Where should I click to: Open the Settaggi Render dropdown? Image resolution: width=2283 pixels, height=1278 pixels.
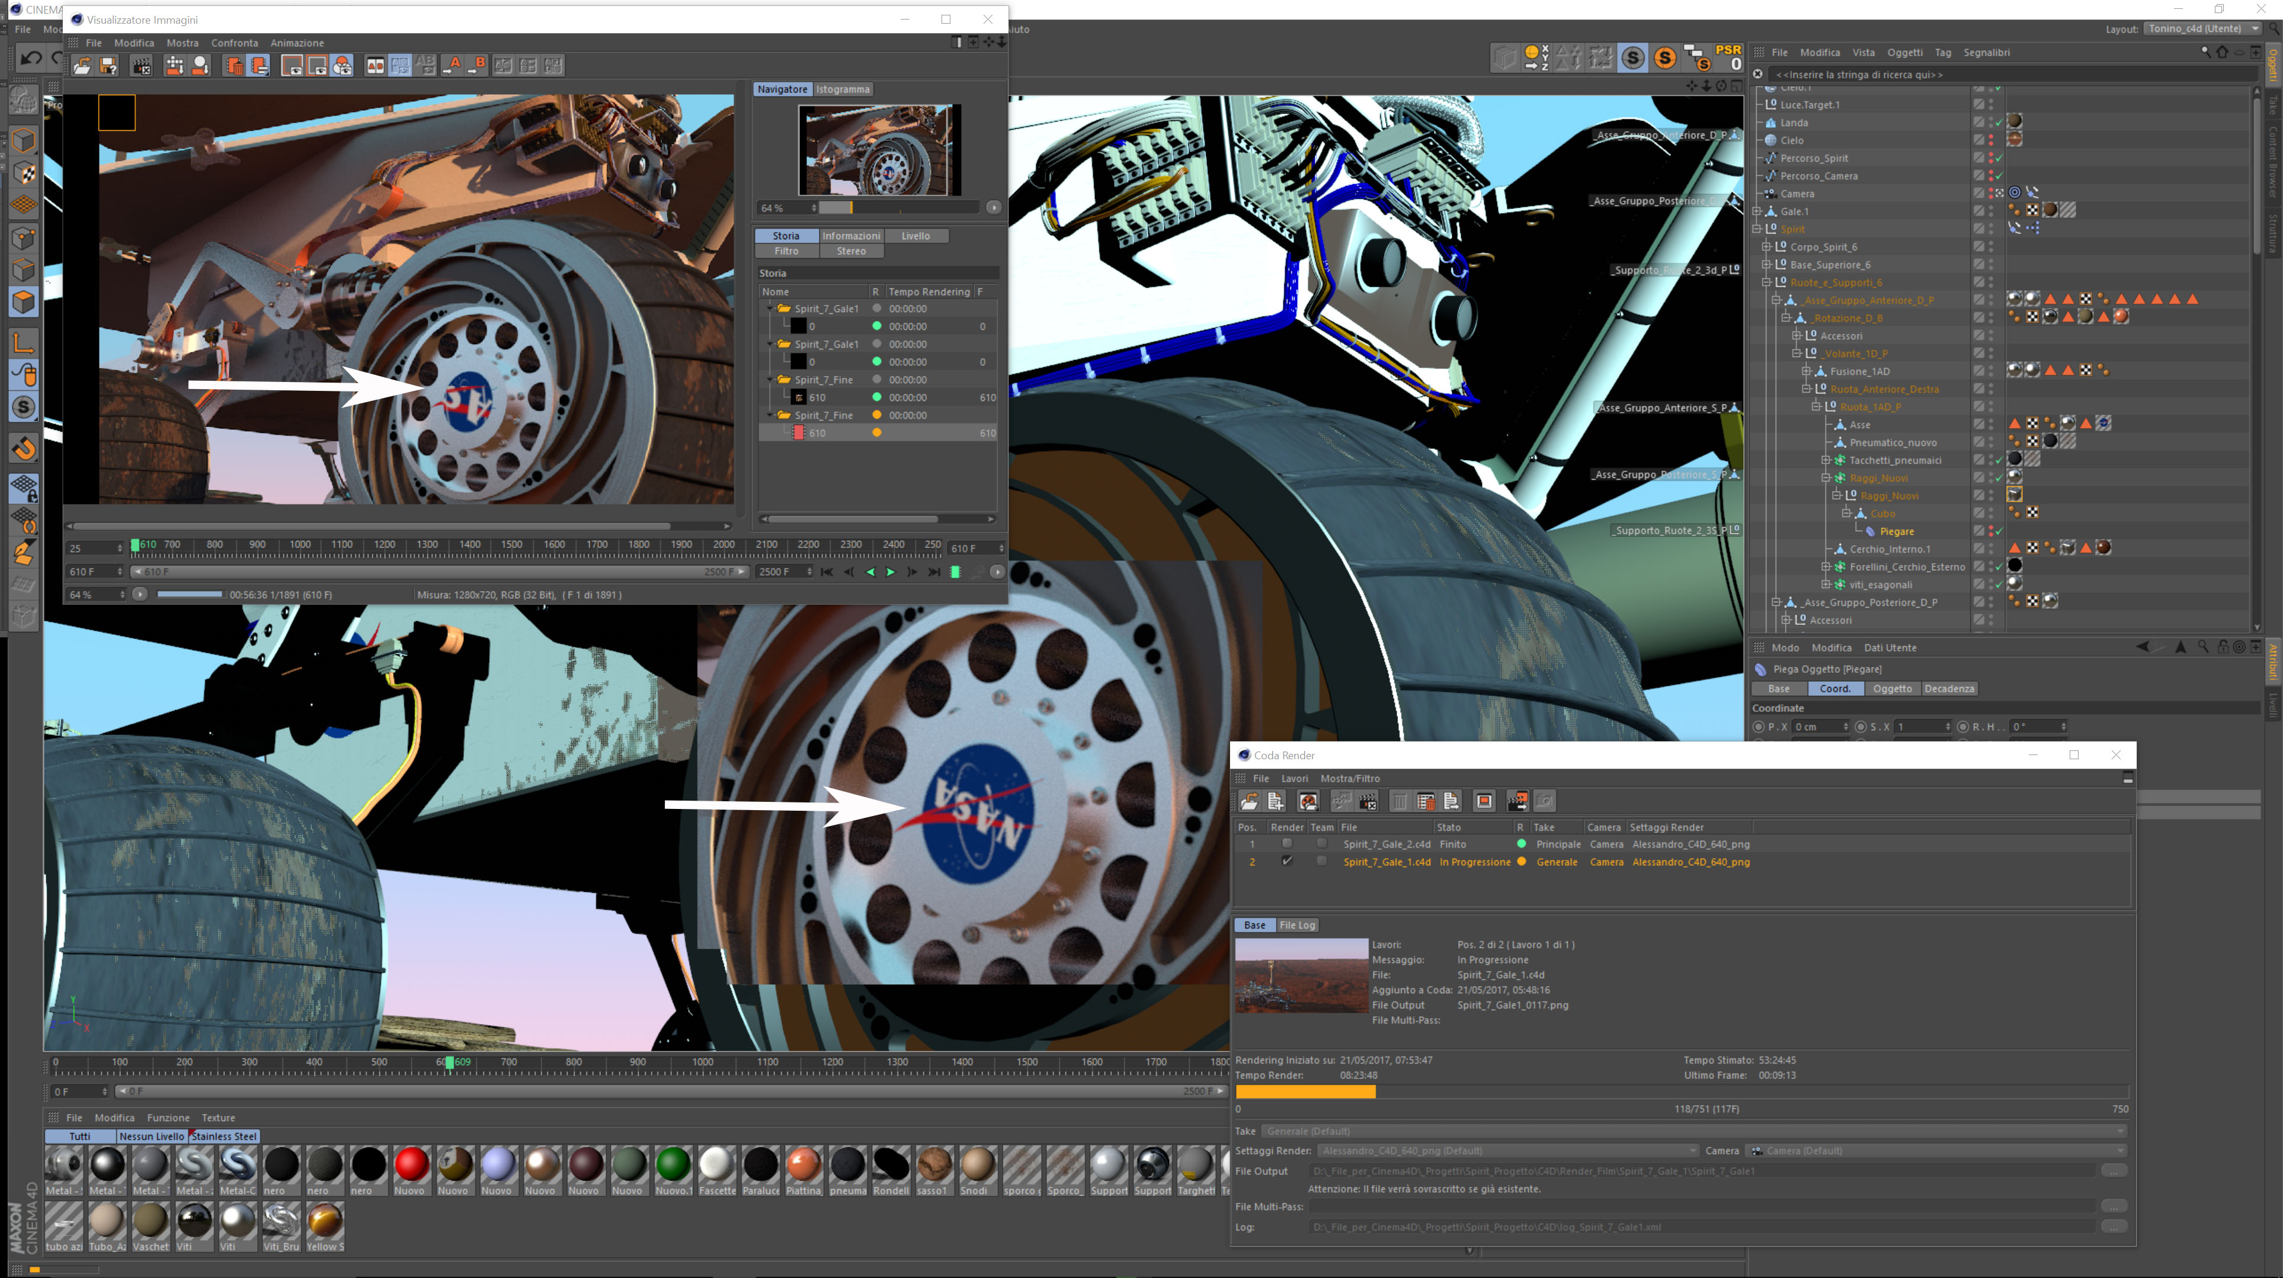1507,1151
